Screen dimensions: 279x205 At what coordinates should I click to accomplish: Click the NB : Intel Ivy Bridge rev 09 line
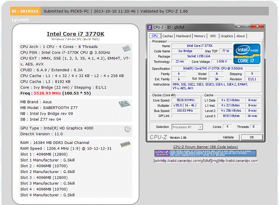pos(46,113)
